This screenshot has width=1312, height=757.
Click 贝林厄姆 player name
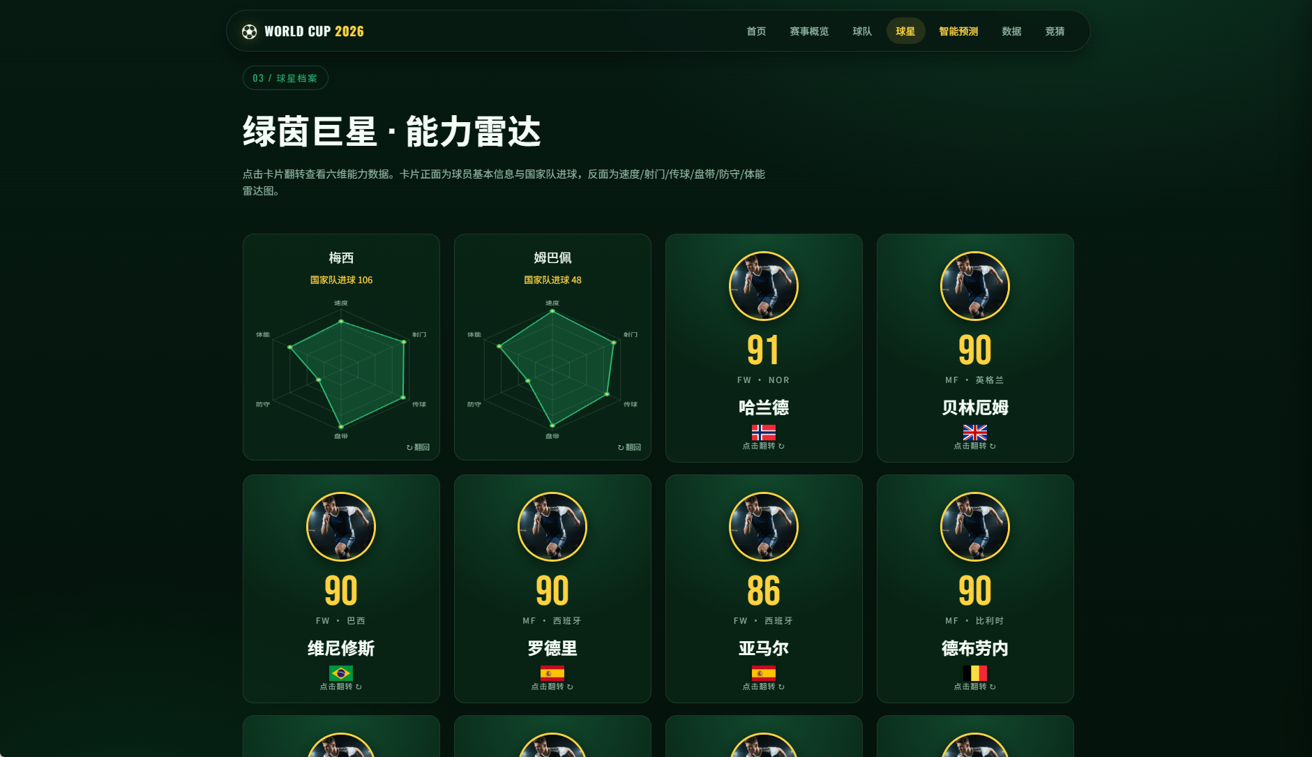point(975,407)
